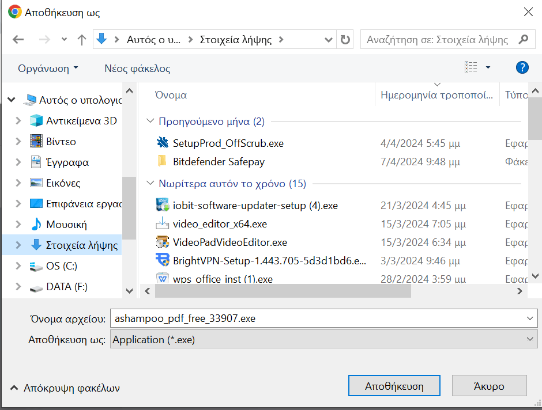Sort by Ημερομηνία τροποποίησης column
Screen dimensions: 542x410
437,94
